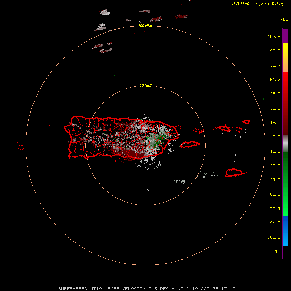Viewport: 291px width, 291px height.
Task: Click the 50 NMI range ring label
Action: [145, 85]
